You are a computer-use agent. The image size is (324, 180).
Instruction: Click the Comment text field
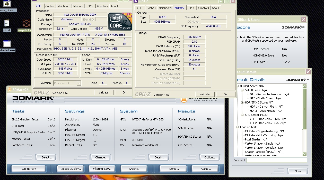pos(276,160)
